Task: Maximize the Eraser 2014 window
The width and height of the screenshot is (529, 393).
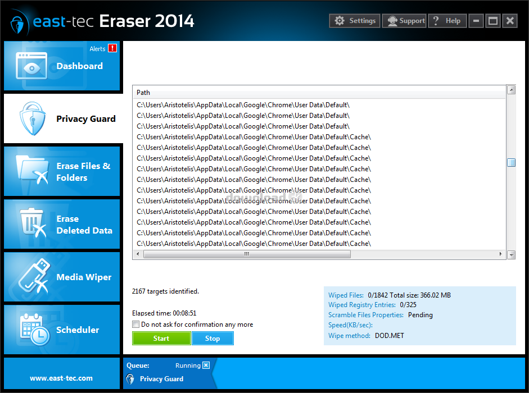Action: [x=493, y=21]
